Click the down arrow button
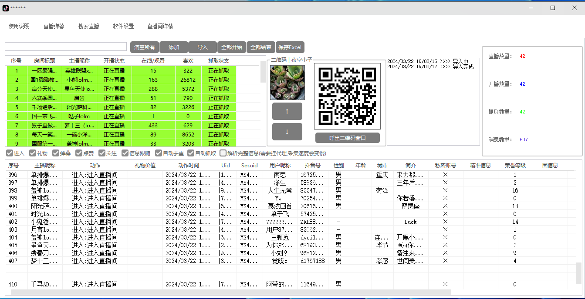The width and height of the screenshot is (585, 299). [287, 132]
